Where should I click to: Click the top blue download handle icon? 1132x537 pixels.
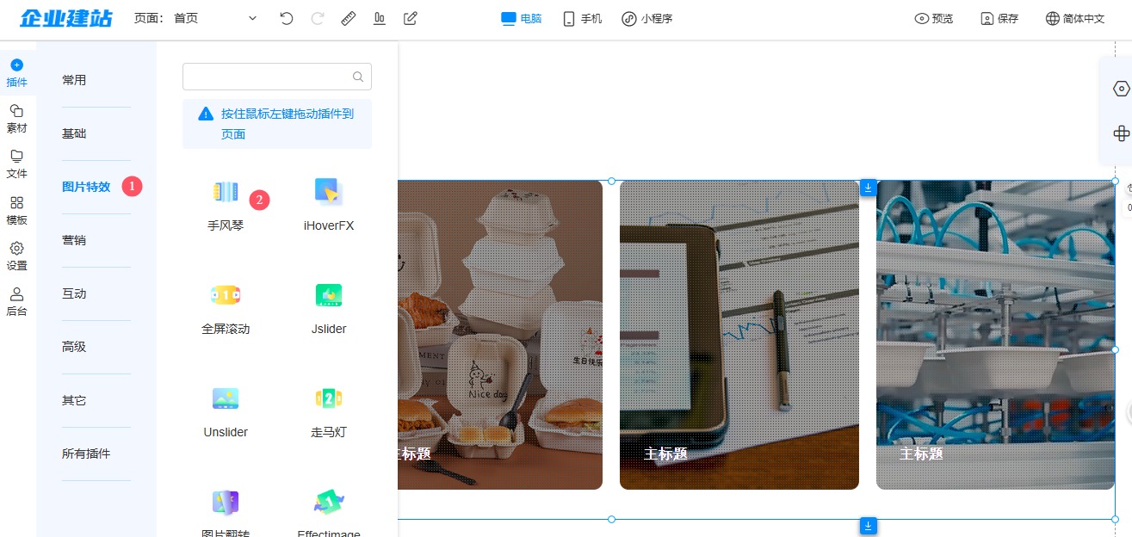869,188
